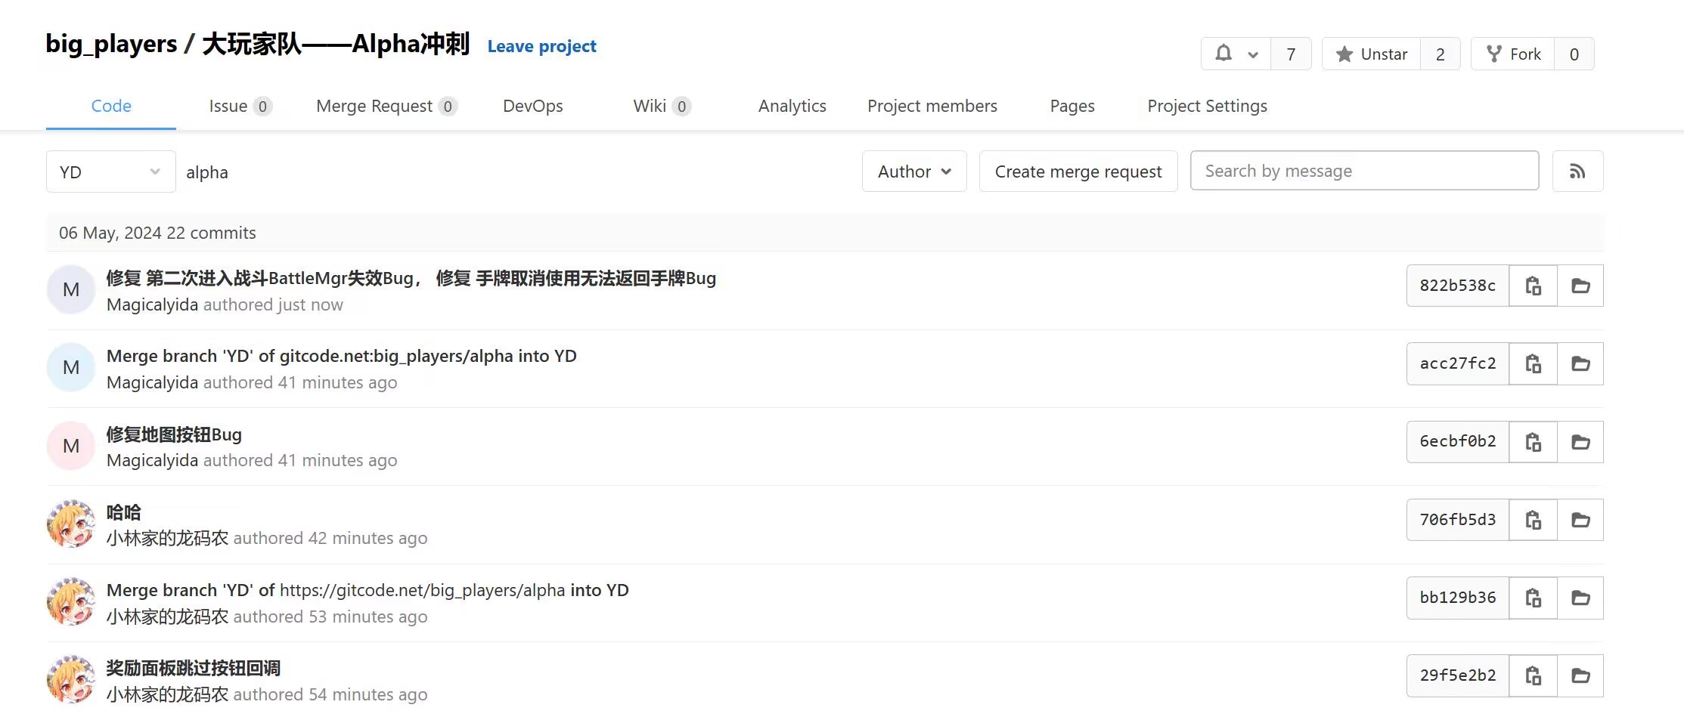Open commit 修复 第二次进入战斗BattleMgr失效Bug
The width and height of the screenshot is (1684, 717).
411,278
